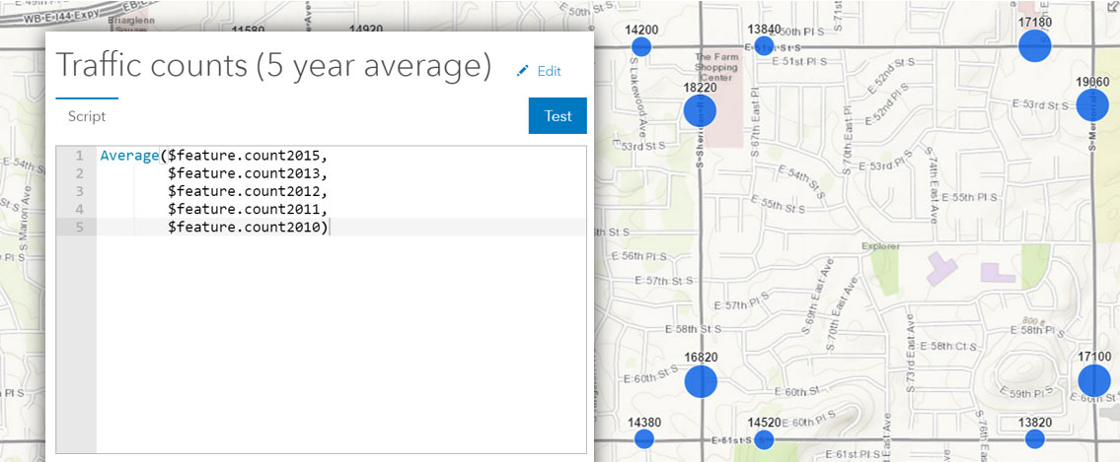Run the script with Test button
This screenshot has width=1120, height=462.
[x=558, y=115]
